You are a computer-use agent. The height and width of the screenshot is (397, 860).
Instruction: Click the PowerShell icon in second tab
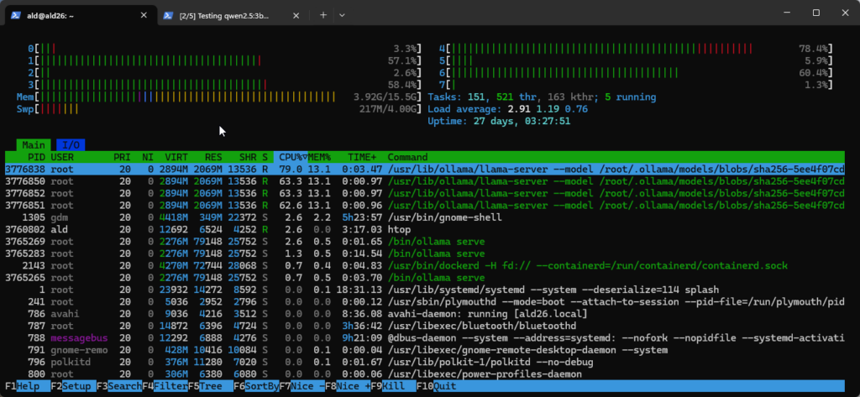pyautogui.click(x=169, y=15)
